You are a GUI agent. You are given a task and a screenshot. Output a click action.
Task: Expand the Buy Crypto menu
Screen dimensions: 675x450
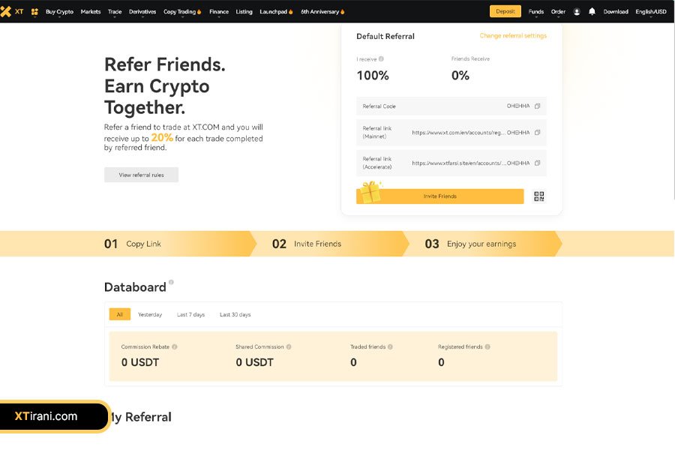point(59,12)
